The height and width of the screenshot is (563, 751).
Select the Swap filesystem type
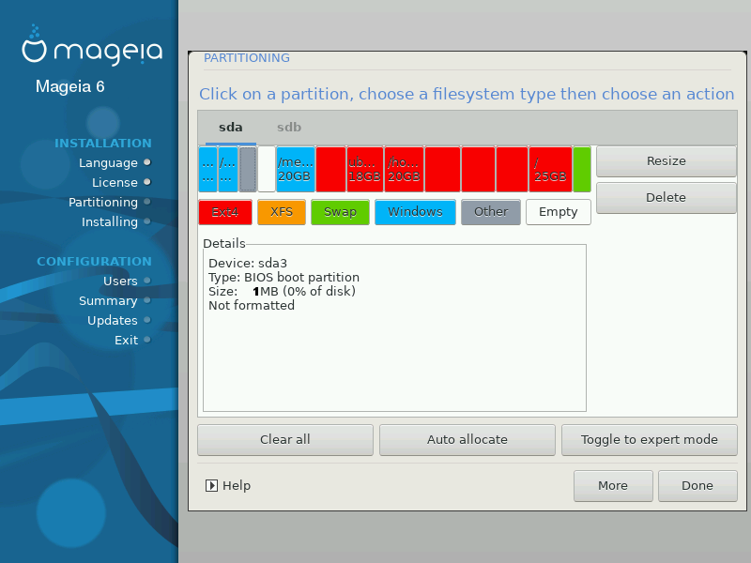(340, 212)
